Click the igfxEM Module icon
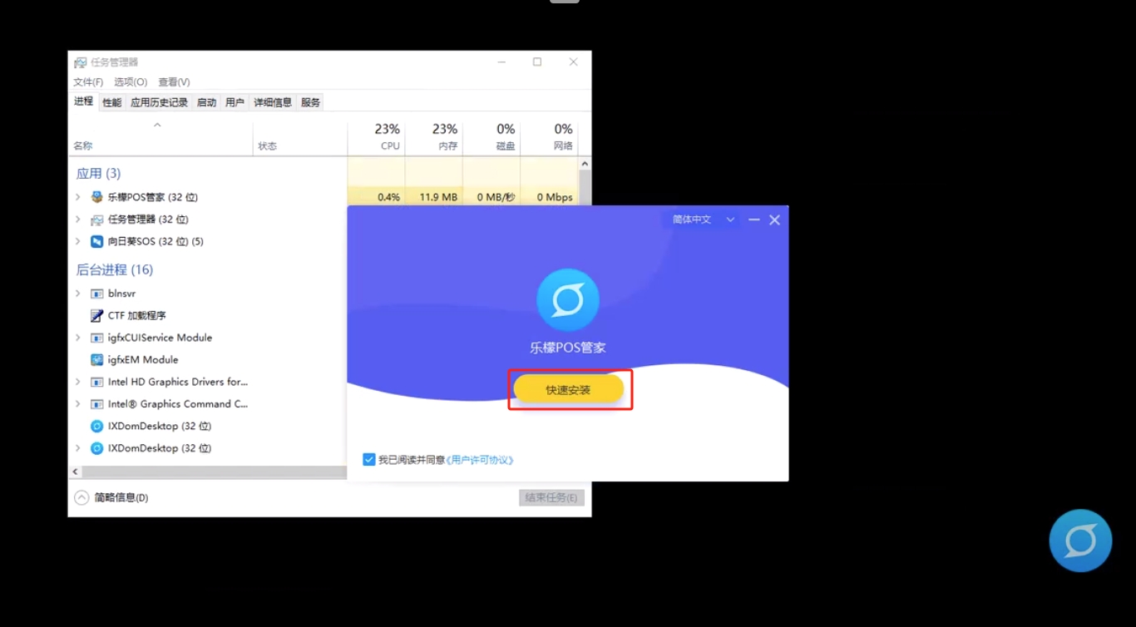 pyautogui.click(x=97, y=360)
